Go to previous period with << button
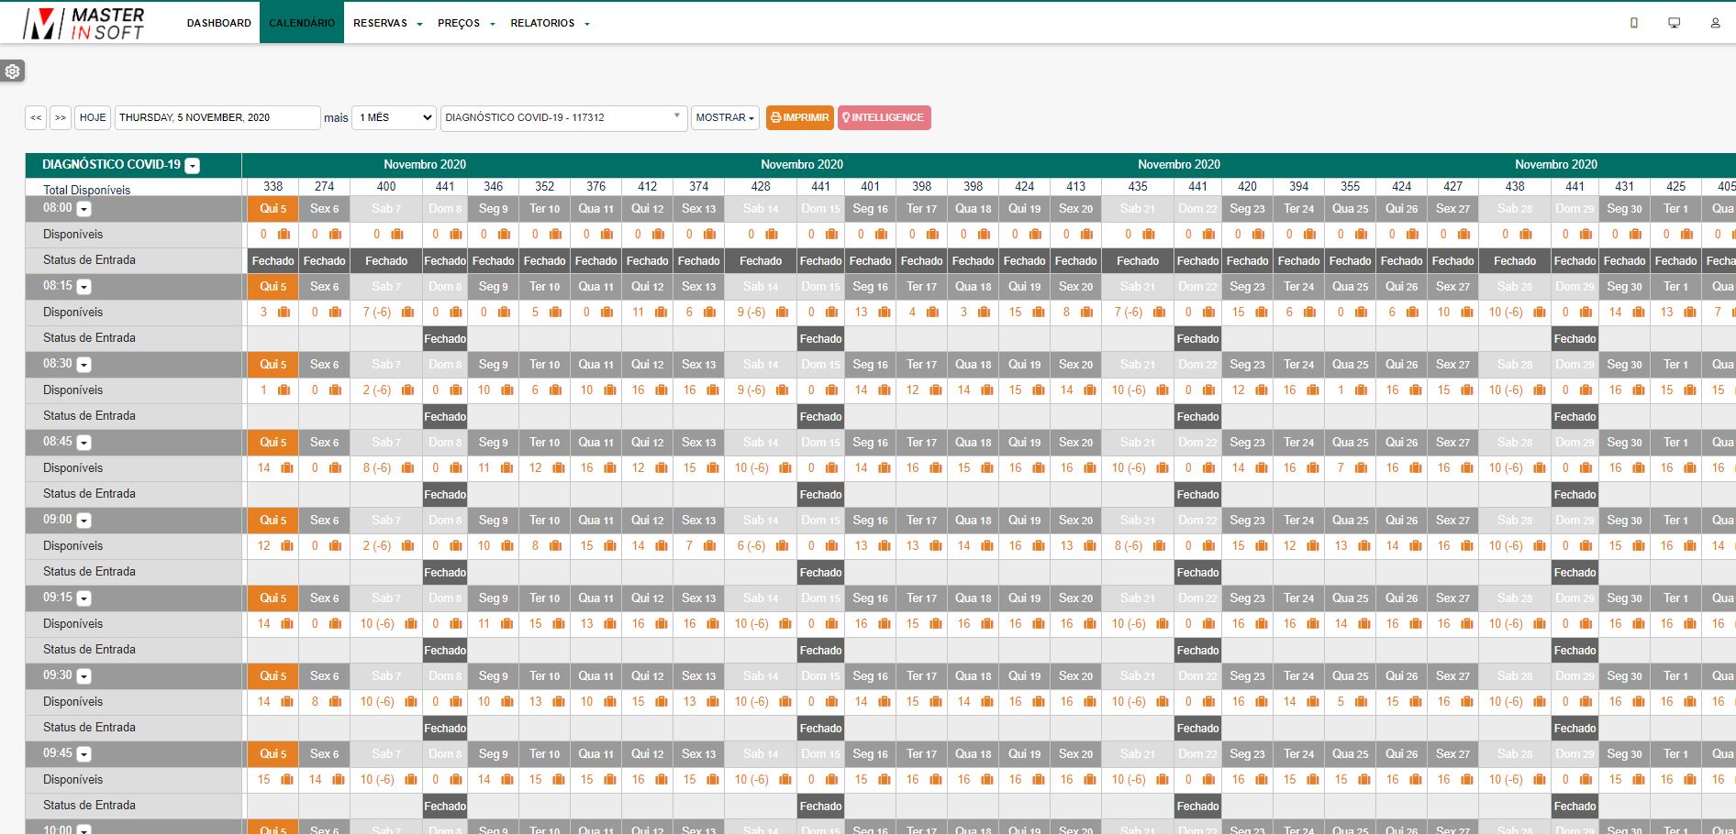1736x834 pixels. point(36,117)
